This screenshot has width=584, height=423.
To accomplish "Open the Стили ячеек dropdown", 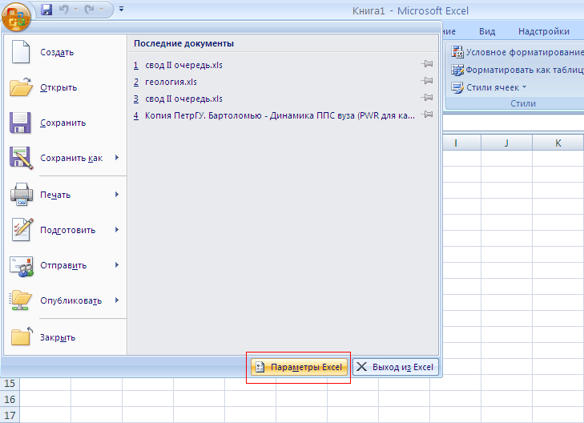I will click(489, 87).
